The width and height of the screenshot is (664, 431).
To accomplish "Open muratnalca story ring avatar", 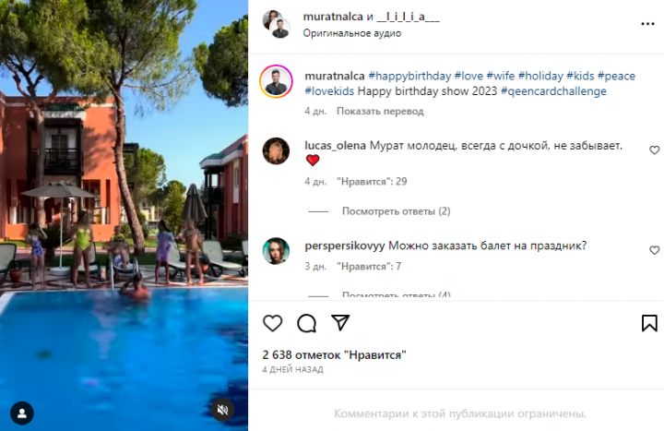I will pyautogui.click(x=276, y=81).
